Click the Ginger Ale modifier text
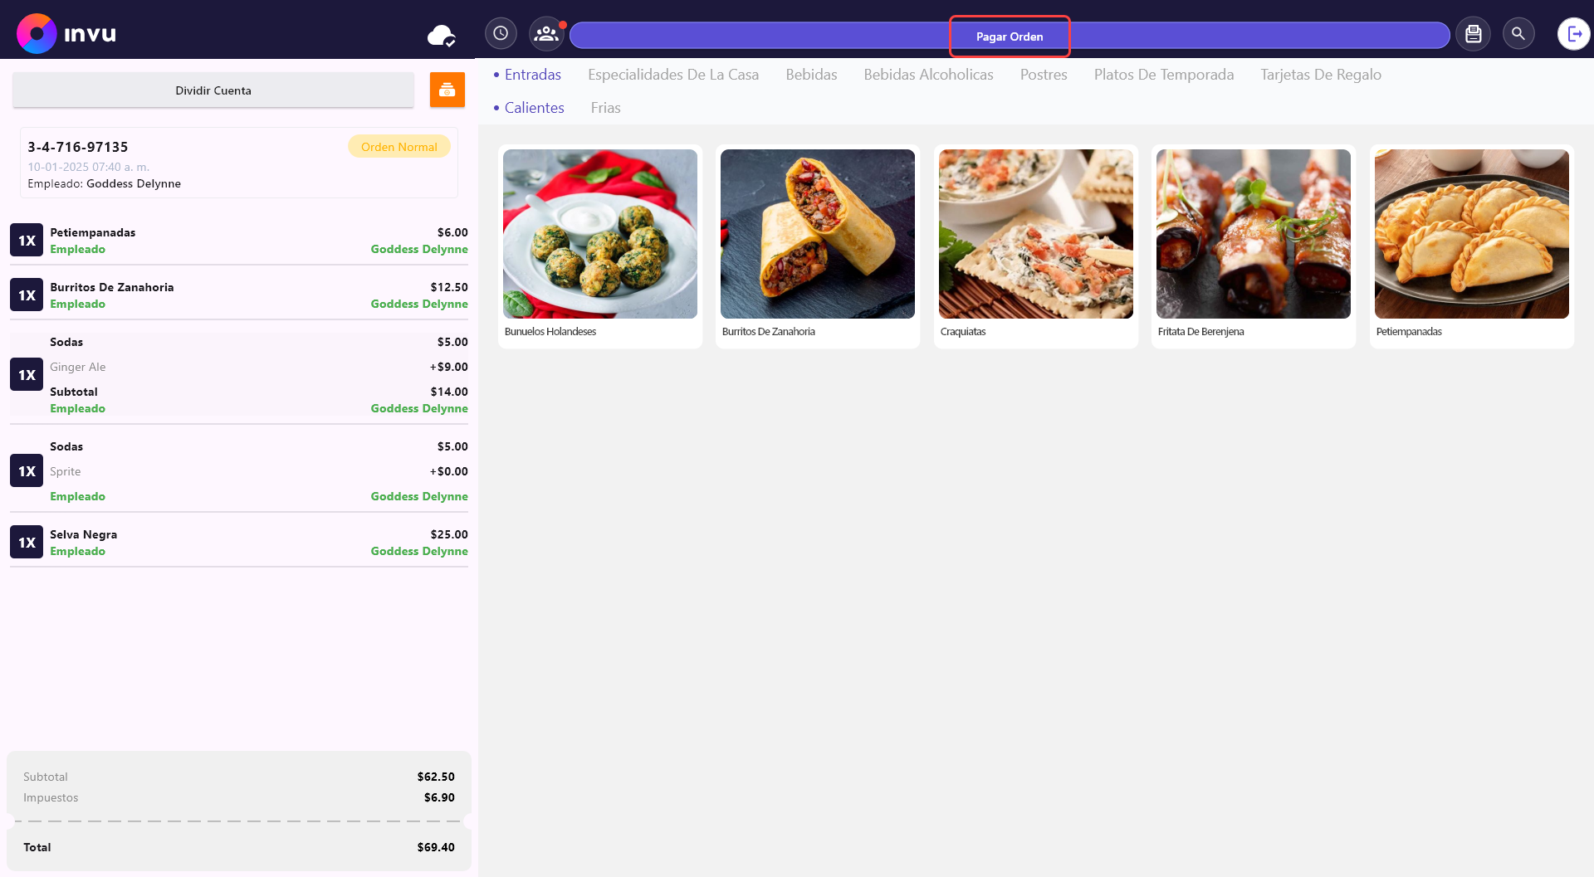The image size is (1594, 877). 77,367
